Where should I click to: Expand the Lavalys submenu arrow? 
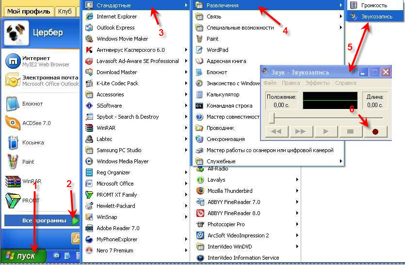(297, 180)
